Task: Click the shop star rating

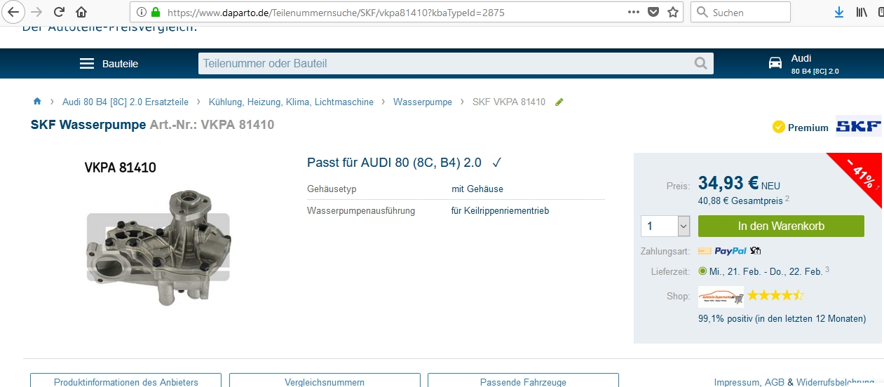Action: coord(775,295)
